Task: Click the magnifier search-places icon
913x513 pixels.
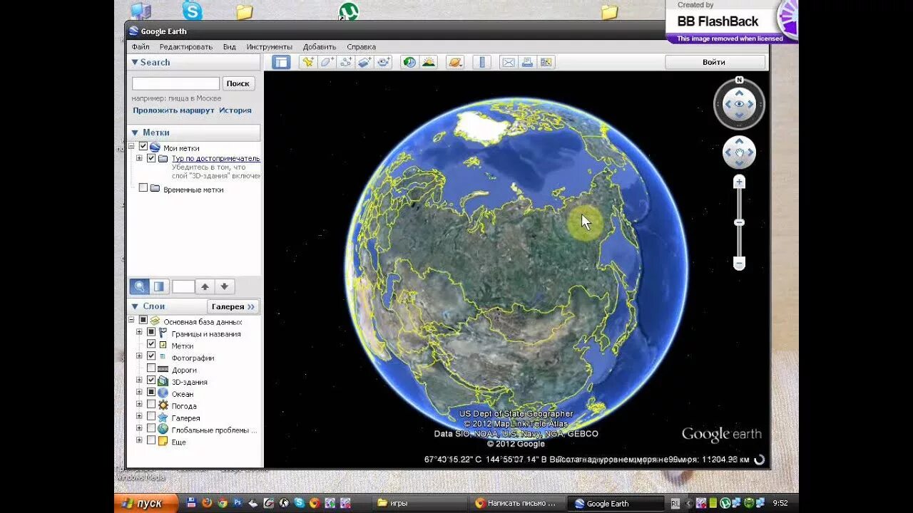Action: tap(139, 286)
